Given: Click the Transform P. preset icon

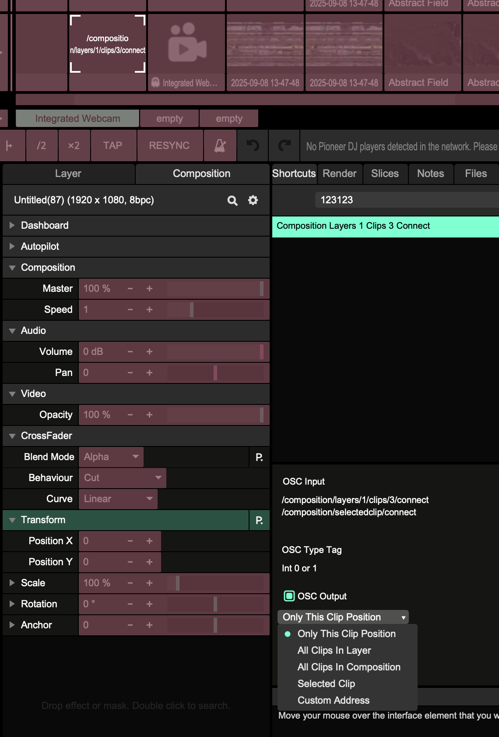Looking at the screenshot, I should [259, 521].
